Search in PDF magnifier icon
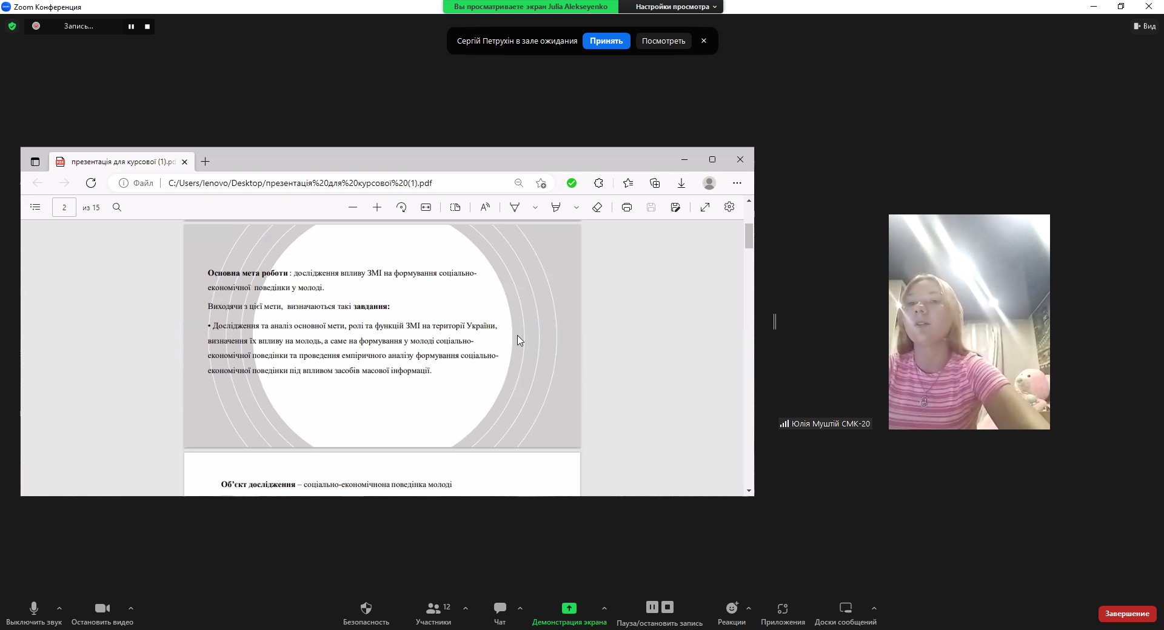1164x630 pixels. point(117,207)
